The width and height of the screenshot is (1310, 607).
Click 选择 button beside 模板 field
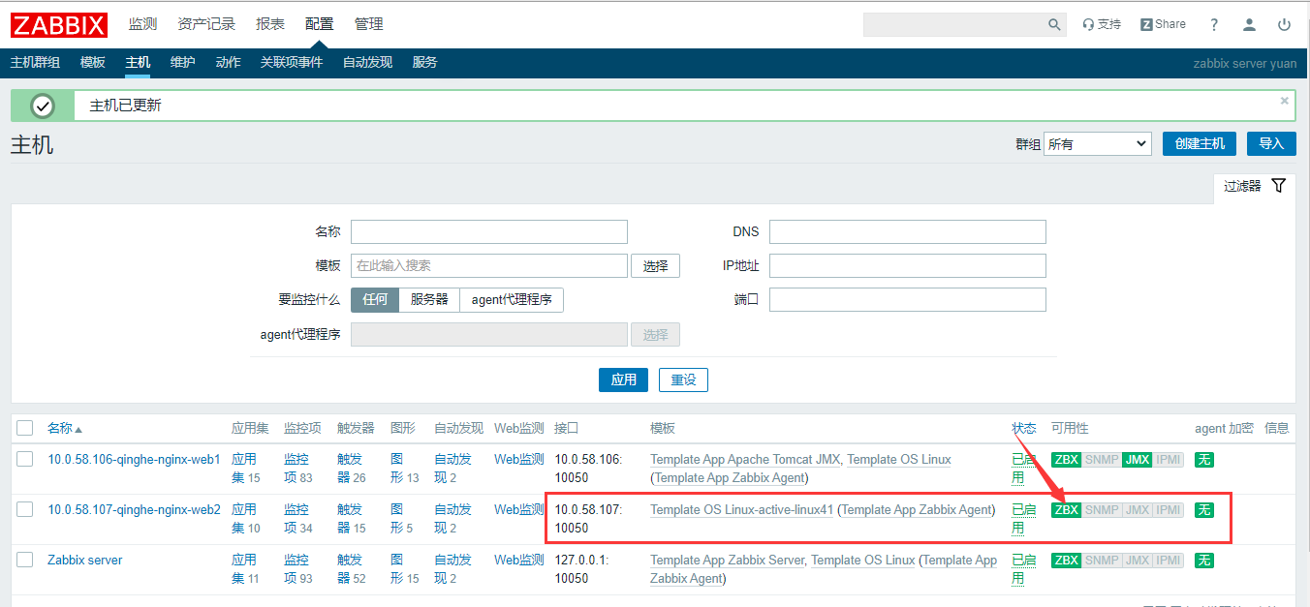655,266
